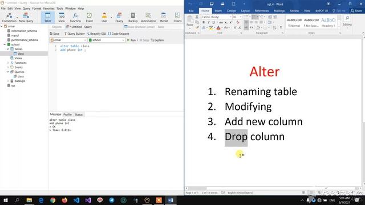This screenshot has height=205, width=365.
Task: Toggle Bold formatting in Word
Action: click(204, 22)
